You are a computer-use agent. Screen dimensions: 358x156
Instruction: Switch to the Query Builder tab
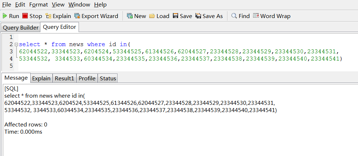pos(21,28)
